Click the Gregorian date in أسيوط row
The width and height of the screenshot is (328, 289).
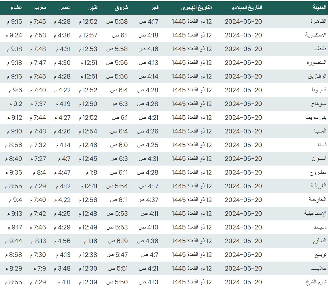pyautogui.click(x=243, y=90)
